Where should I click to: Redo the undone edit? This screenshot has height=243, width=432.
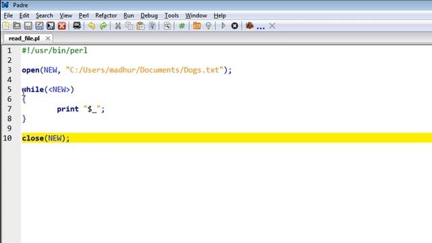tap(103, 26)
